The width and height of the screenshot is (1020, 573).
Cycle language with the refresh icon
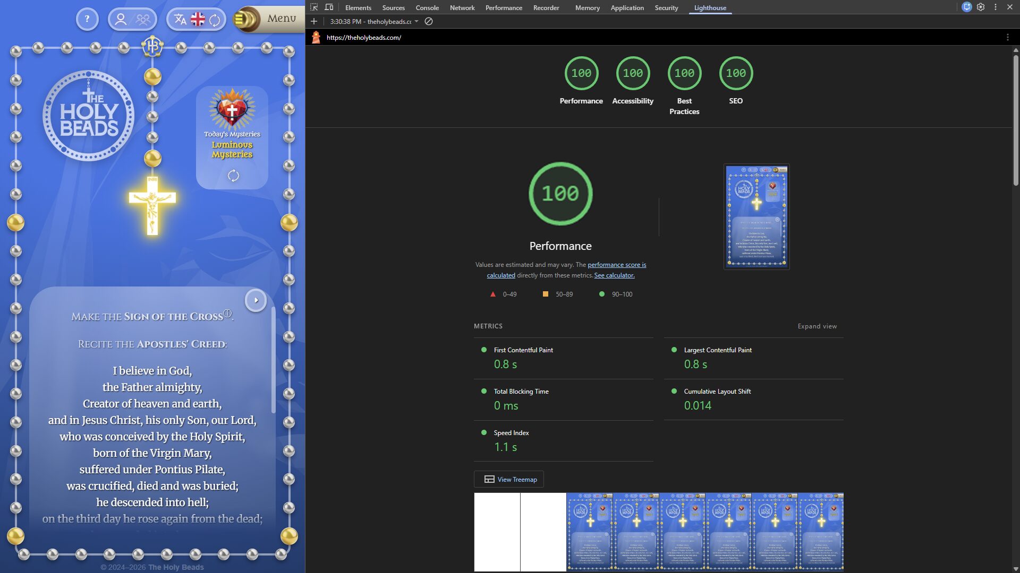pos(215,20)
